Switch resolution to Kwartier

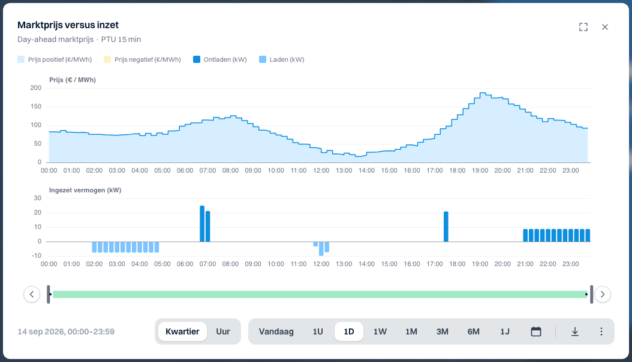(182, 331)
